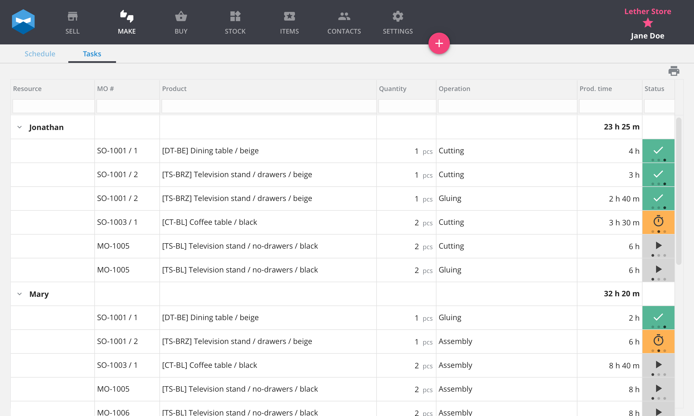Collapse the Jonathan resource group
Image resolution: width=694 pixels, height=416 pixels.
pyautogui.click(x=20, y=127)
